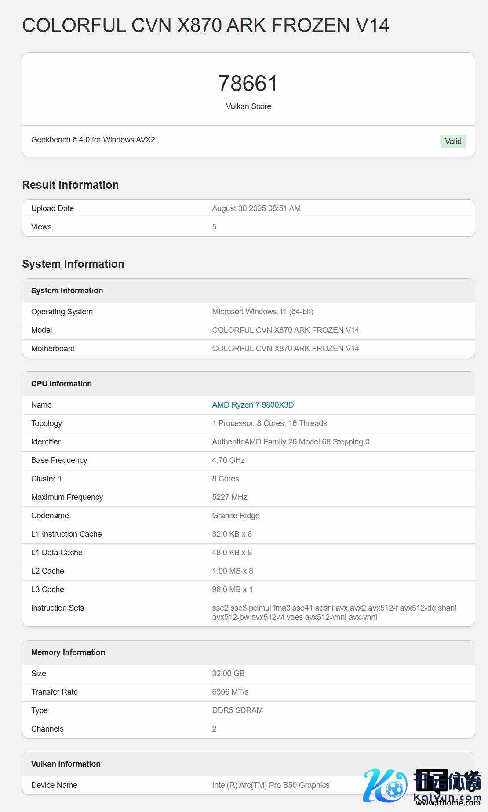Click the L3 Cache value 96.0 MB

click(232, 590)
